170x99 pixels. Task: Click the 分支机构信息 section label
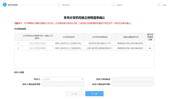pos(20,29)
